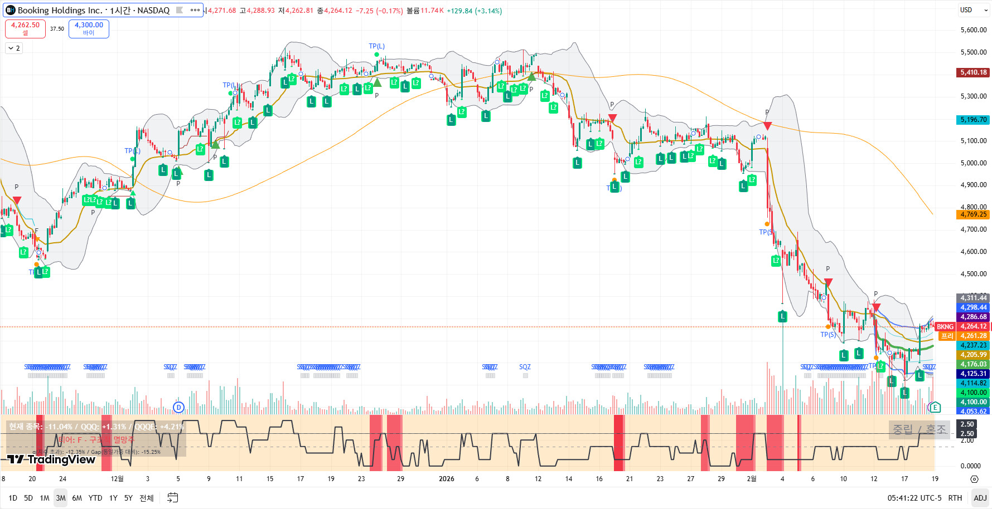Toggle RTH regular trading hours session
Screen dimensions: 992x509
coord(955,498)
